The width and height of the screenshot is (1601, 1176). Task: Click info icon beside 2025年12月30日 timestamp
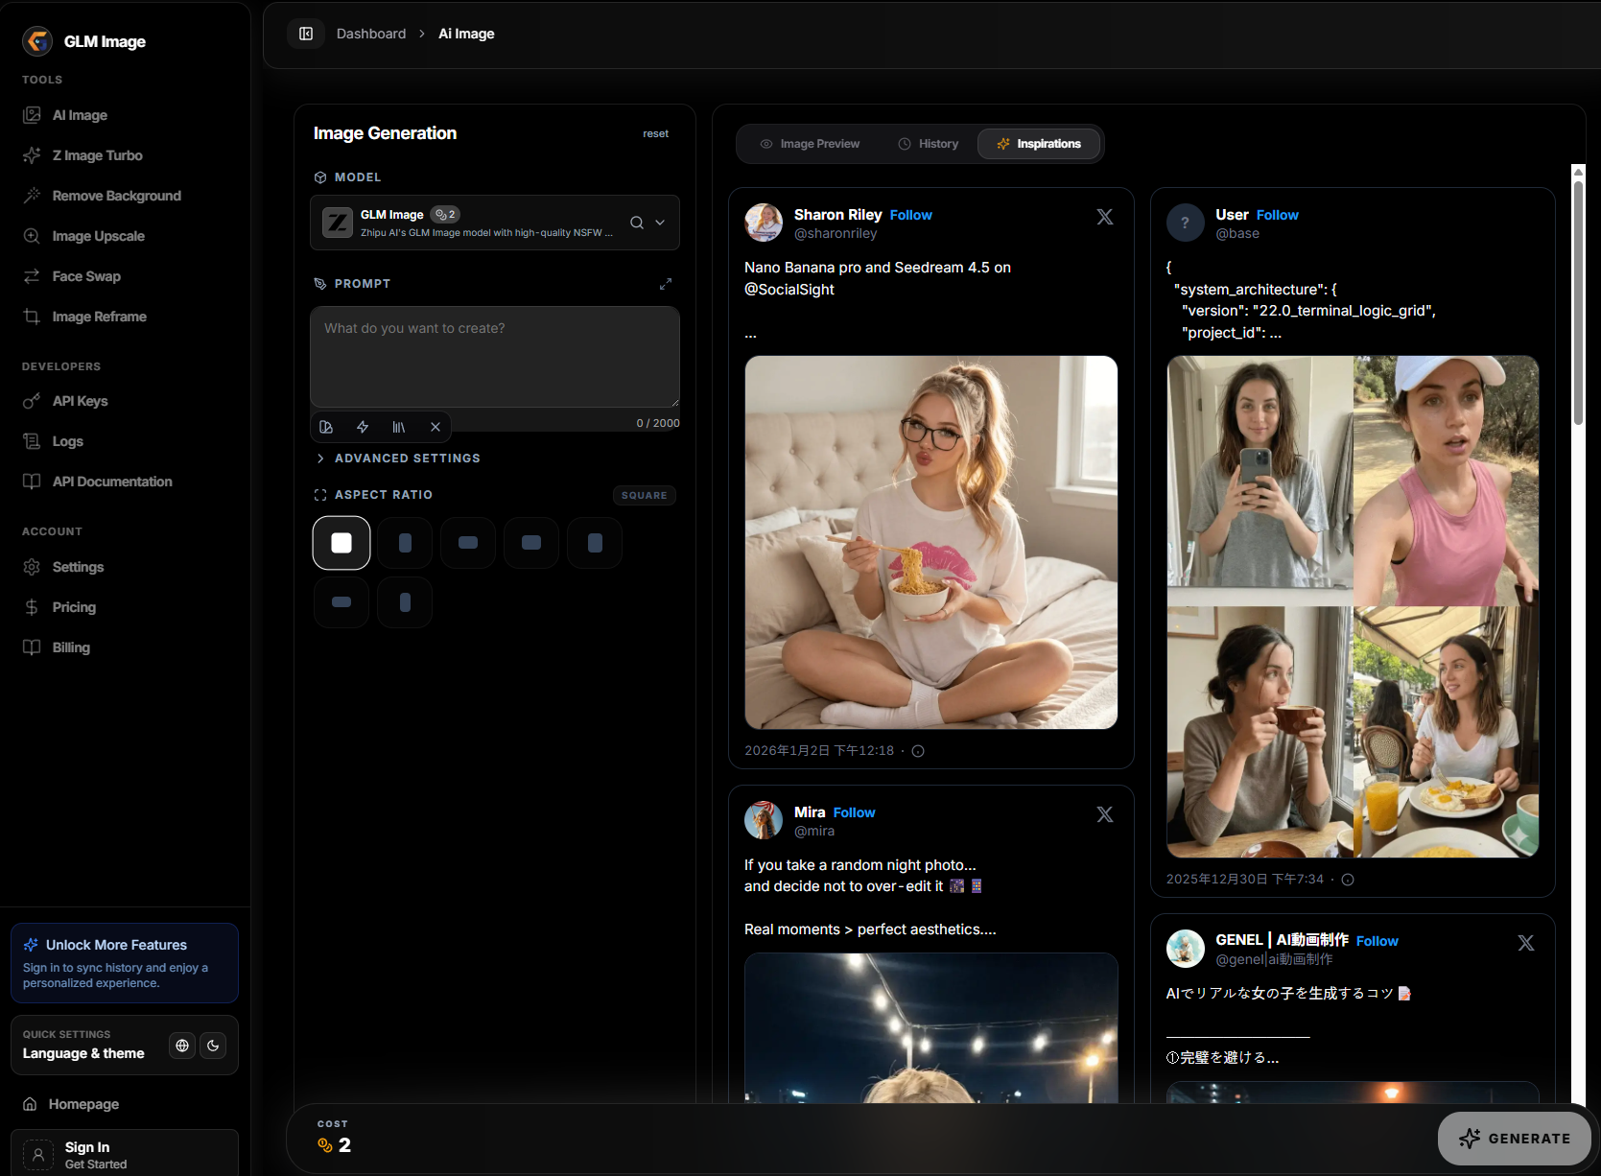click(1348, 880)
